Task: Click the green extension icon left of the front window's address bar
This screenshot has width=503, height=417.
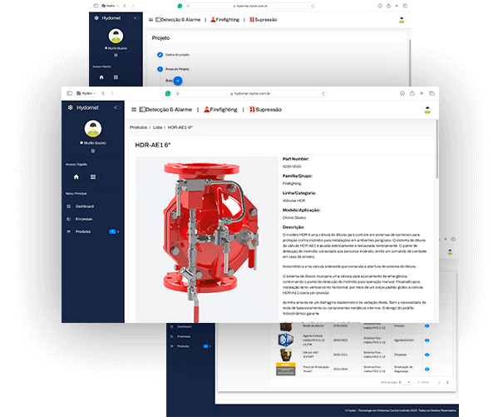Action: (168, 93)
